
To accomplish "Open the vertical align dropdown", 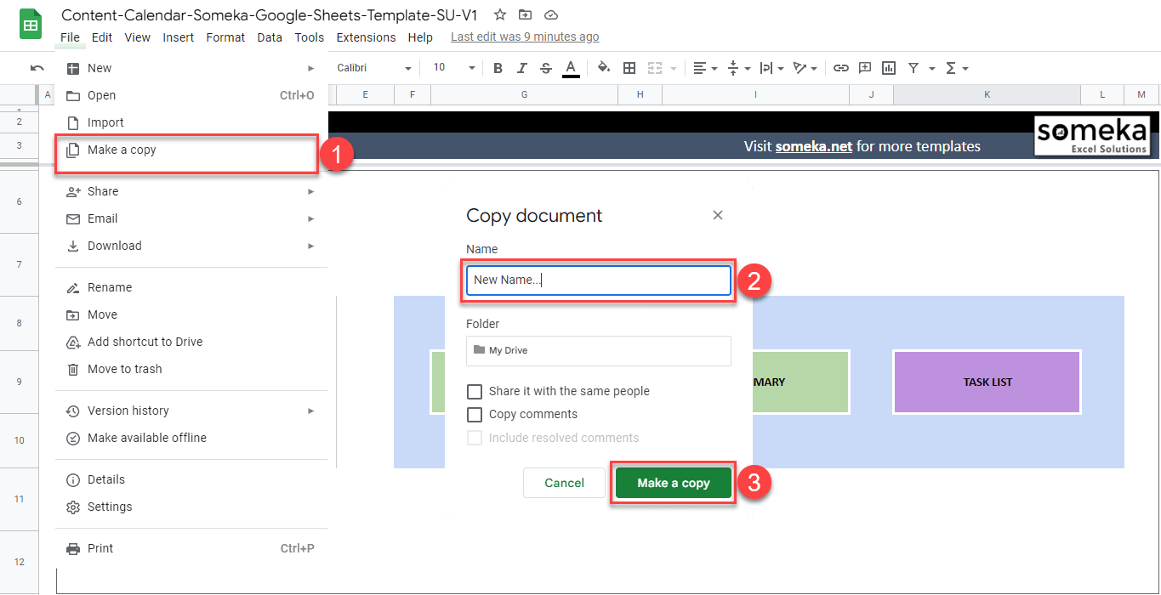I will 739,68.
